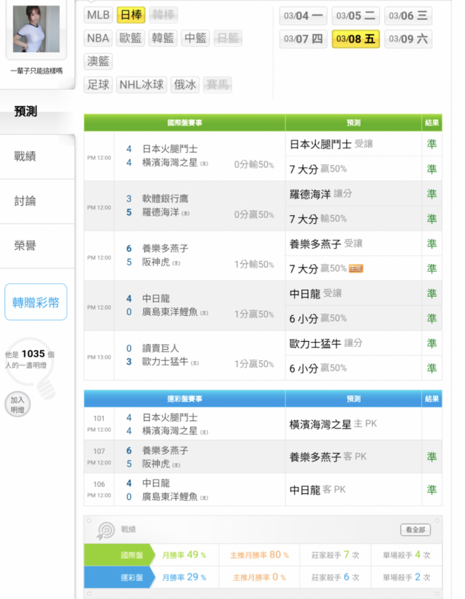Choose date 03/04 一
The image size is (465, 599).
(x=303, y=16)
